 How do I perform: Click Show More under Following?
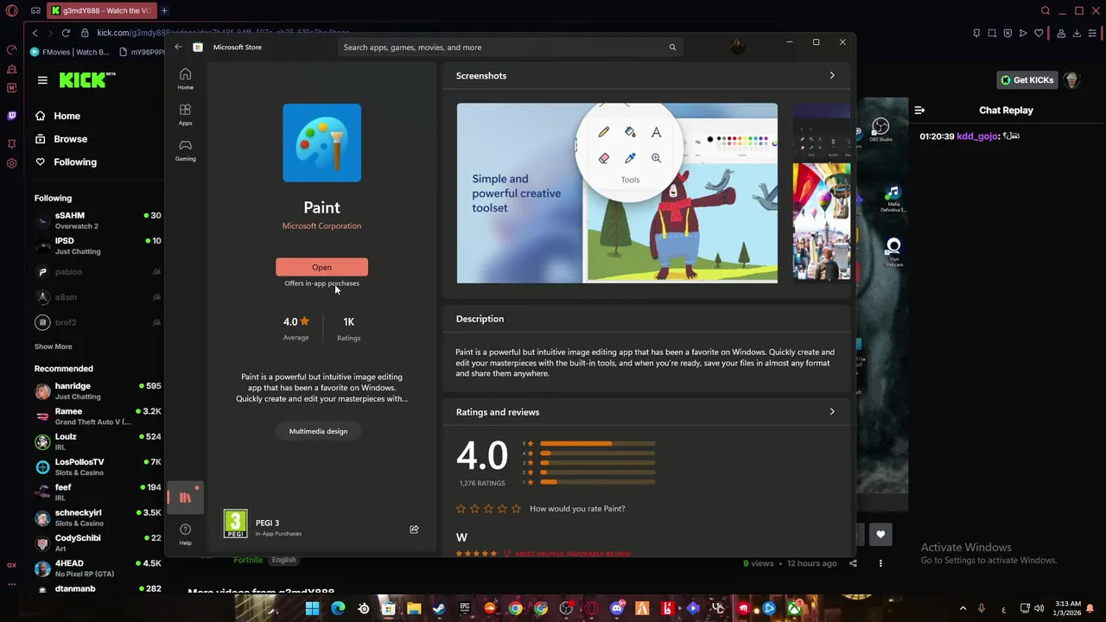(x=53, y=346)
